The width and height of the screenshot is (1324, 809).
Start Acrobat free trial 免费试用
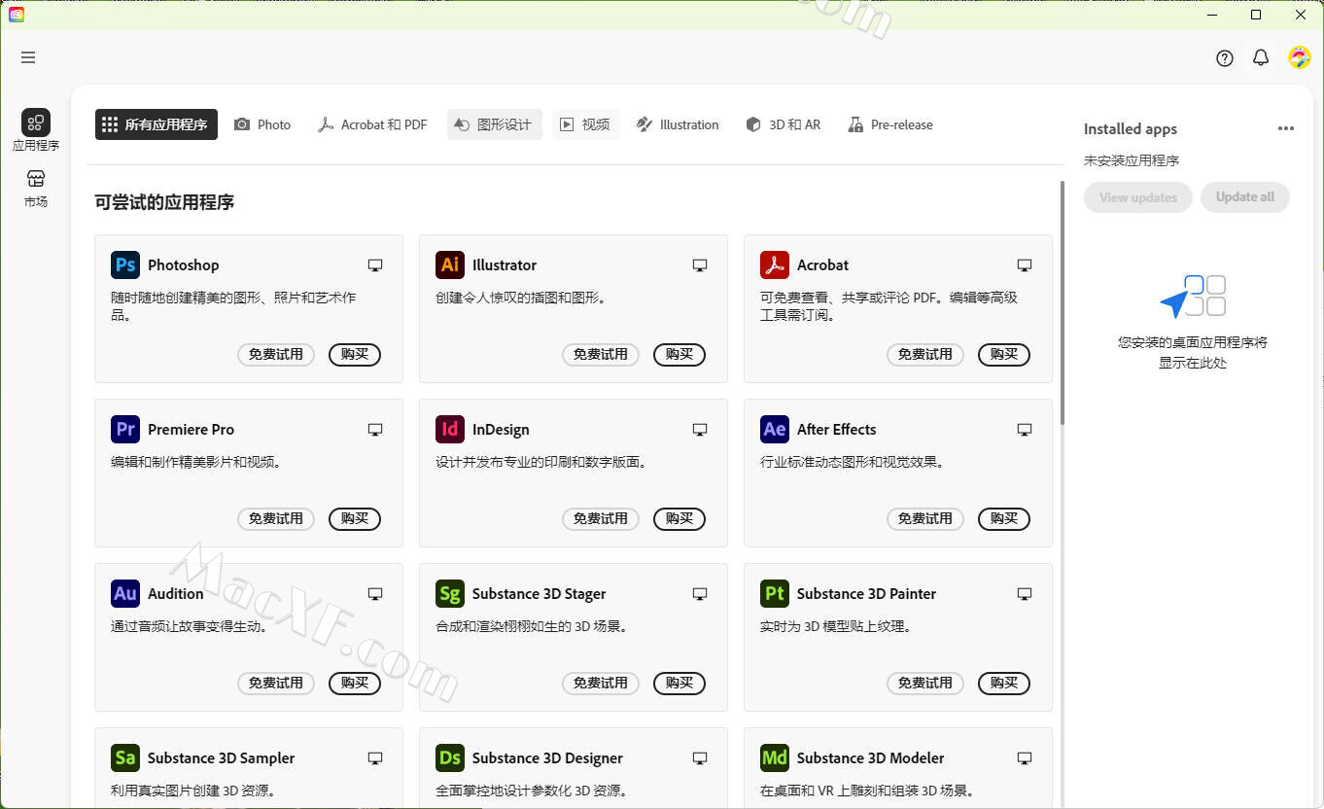[x=925, y=355]
